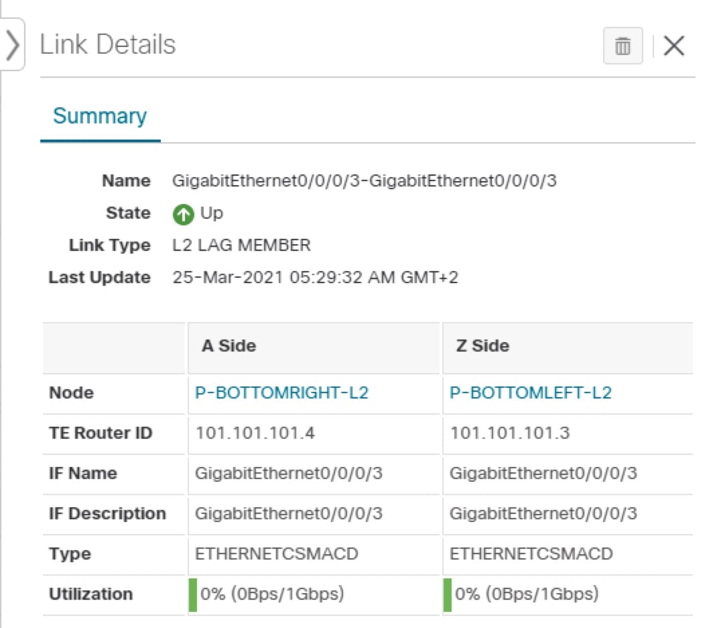This screenshot has height=628, width=713.
Task: Click the Z Side ETHERNETCSMACD type cell
Action: (523, 554)
